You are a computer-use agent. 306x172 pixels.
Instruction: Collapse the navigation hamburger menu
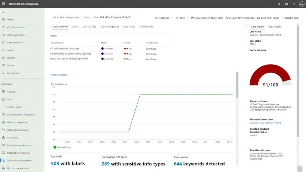pyautogui.click(x=3, y=12)
